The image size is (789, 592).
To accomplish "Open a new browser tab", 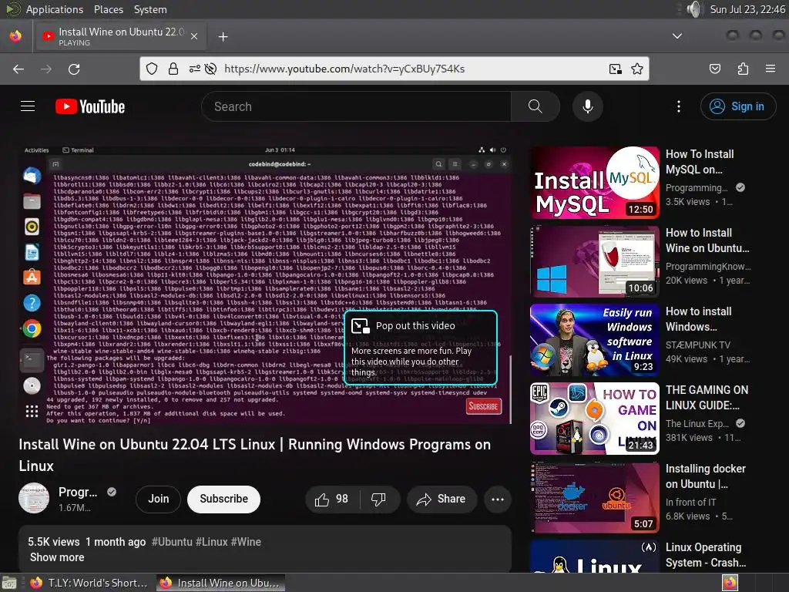I will (x=223, y=37).
